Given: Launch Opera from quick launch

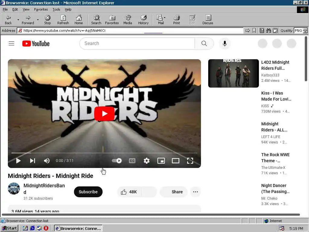Looking at the screenshot, I should point(46,228).
